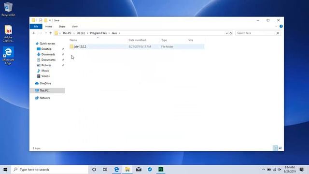Select Quick access in navigation pane
Viewport: 309px width, 174px height.
(x=47, y=43)
